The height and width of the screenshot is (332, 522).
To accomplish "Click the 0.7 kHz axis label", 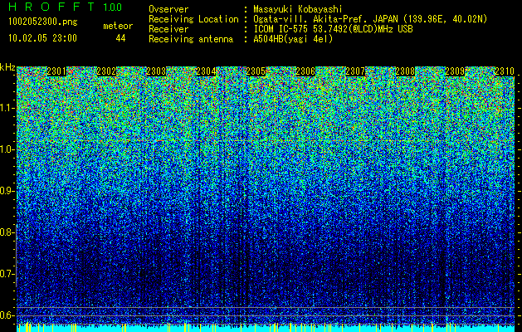I will [7, 274].
